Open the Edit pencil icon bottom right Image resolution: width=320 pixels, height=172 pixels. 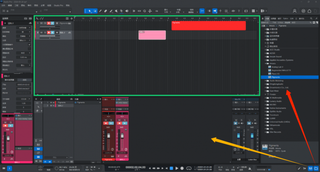(x=299, y=168)
